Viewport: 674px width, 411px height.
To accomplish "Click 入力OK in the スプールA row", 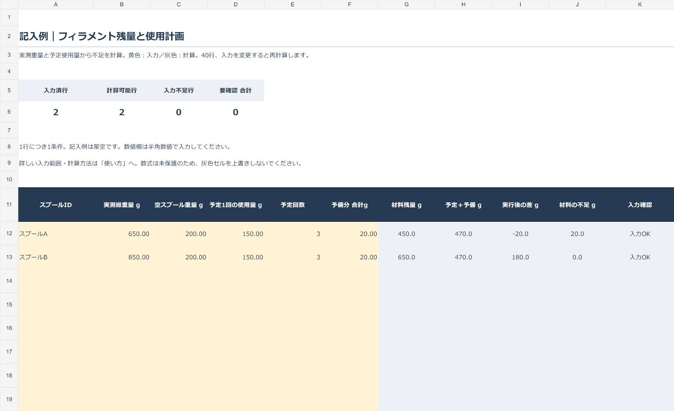I will pyautogui.click(x=640, y=234).
